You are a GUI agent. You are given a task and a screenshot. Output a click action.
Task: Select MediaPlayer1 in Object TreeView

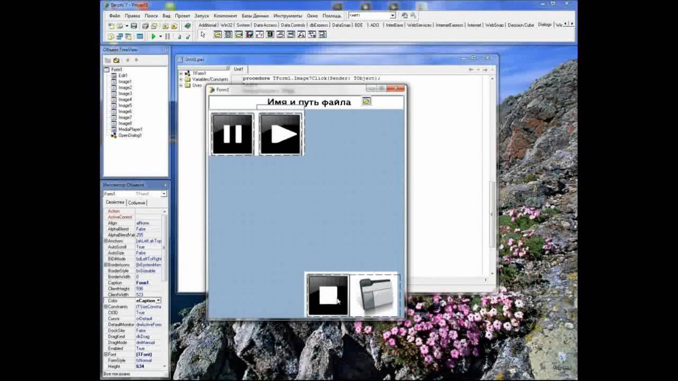click(130, 129)
